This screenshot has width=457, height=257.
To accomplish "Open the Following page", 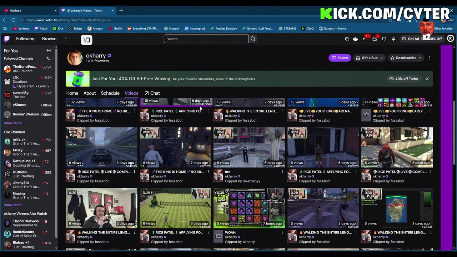I will (25, 39).
